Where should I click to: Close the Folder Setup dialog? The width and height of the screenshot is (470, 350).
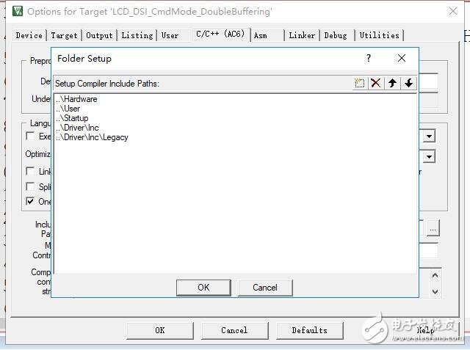pyautogui.click(x=402, y=58)
